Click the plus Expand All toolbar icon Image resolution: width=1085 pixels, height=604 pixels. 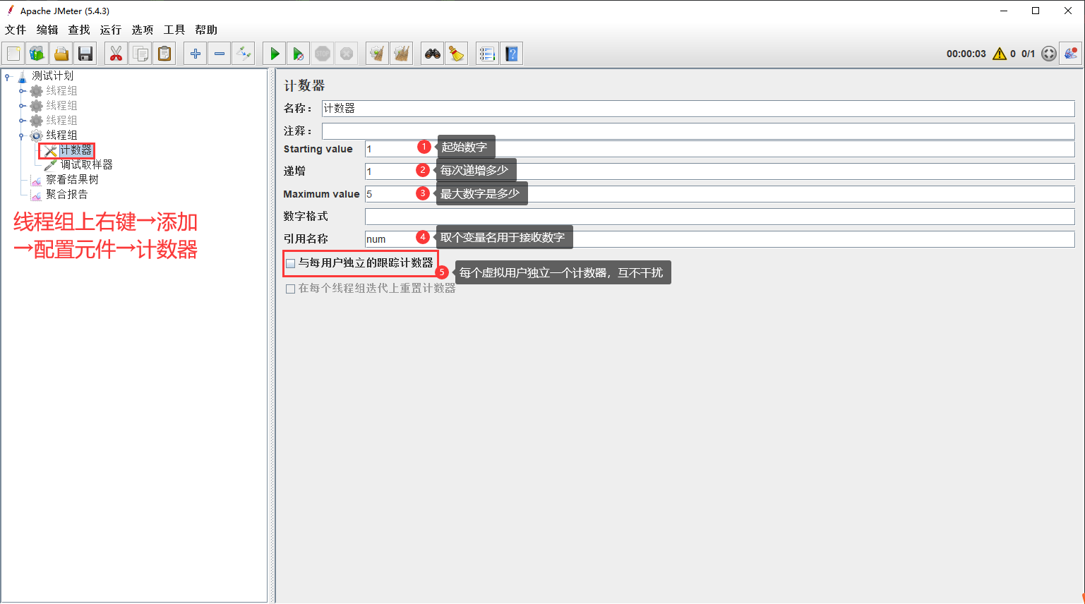click(x=196, y=54)
